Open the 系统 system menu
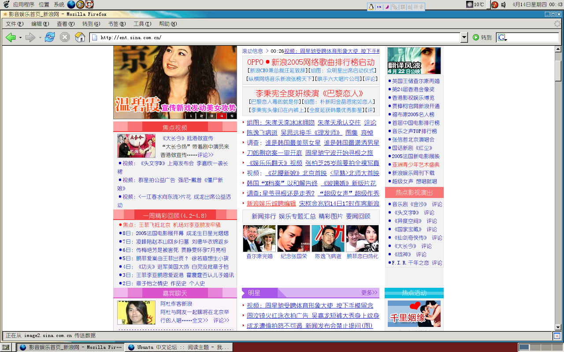564x352 pixels. [59, 4]
